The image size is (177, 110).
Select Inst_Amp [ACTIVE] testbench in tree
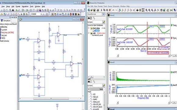pyautogui.click(x=8, y=33)
